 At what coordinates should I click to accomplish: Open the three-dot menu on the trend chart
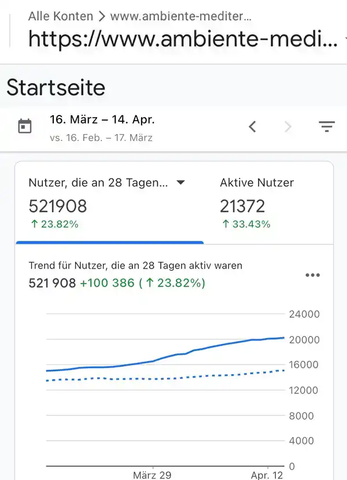(x=312, y=275)
